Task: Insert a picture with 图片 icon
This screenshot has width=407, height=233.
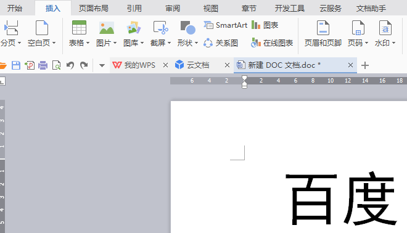Action: click(107, 28)
